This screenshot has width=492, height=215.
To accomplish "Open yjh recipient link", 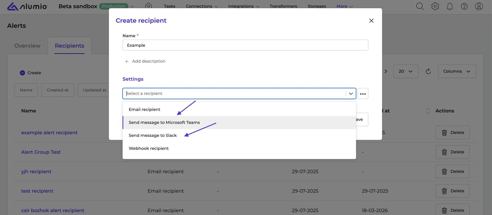I will pos(36,172).
